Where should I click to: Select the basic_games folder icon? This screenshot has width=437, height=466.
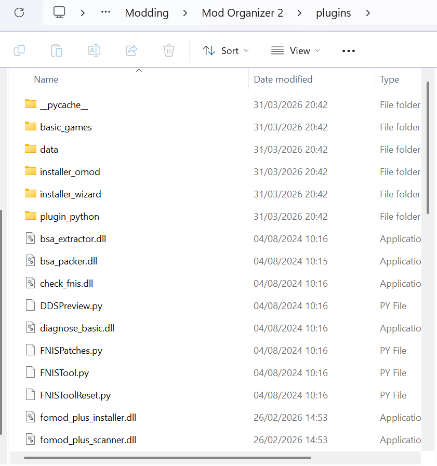31,127
